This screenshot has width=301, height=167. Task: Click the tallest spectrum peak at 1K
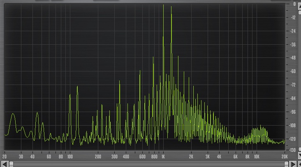click(x=163, y=6)
